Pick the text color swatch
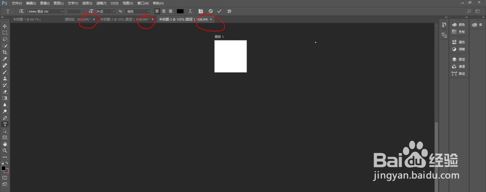486x192 pixels. (x=180, y=11)
